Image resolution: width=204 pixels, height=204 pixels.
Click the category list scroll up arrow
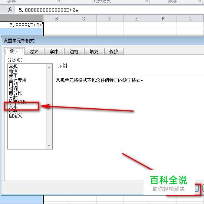click(49, 68)
